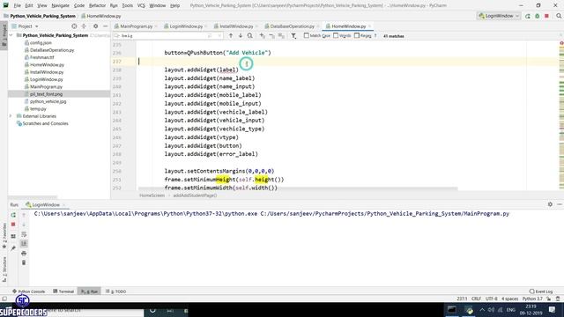
Task: Open Project panel settings gear
Action: tap(96, 26)
